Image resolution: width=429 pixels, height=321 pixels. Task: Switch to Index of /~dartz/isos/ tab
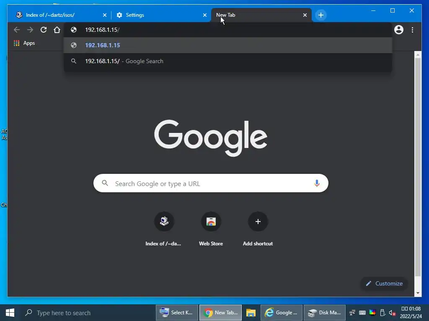tap(60, 15)
